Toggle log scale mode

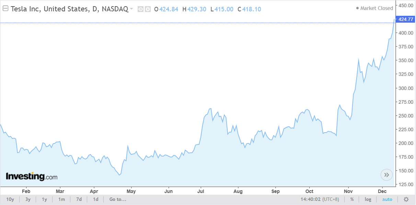[368, 199]
